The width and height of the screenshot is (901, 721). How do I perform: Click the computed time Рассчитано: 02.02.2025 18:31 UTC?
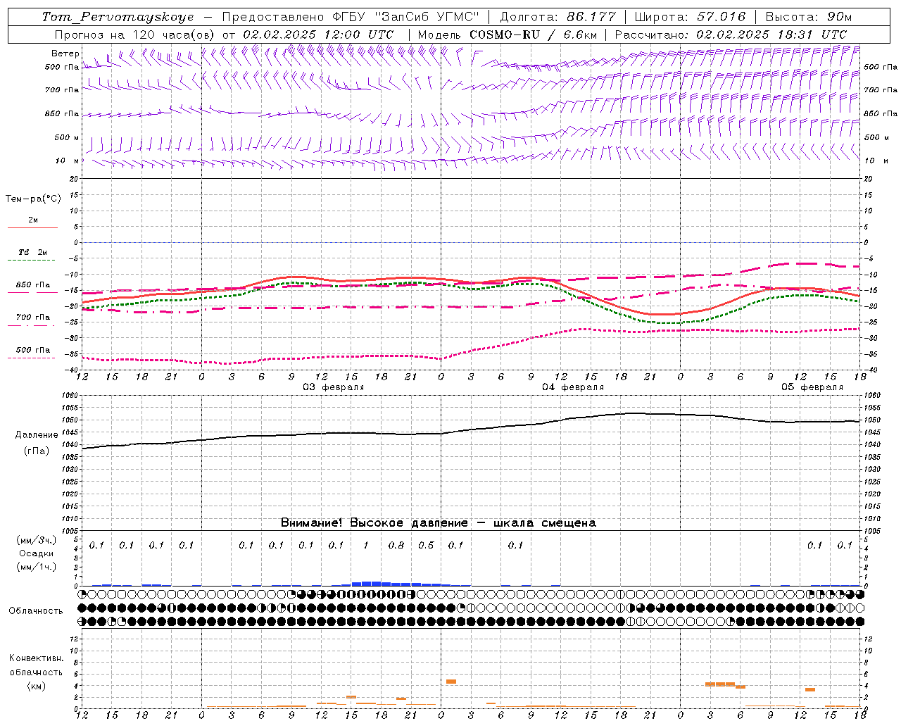[731, 35]
